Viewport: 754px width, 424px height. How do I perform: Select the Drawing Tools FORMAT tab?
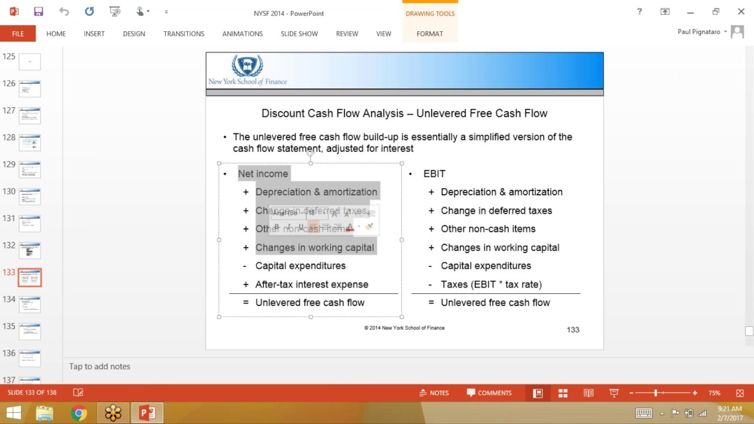[x=430, y=34]
